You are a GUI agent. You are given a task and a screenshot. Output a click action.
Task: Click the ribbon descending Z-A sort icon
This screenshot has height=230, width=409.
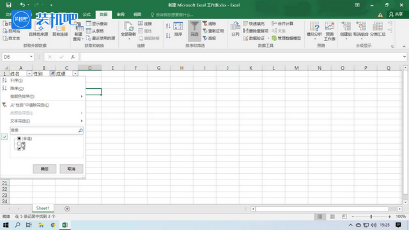168,35
